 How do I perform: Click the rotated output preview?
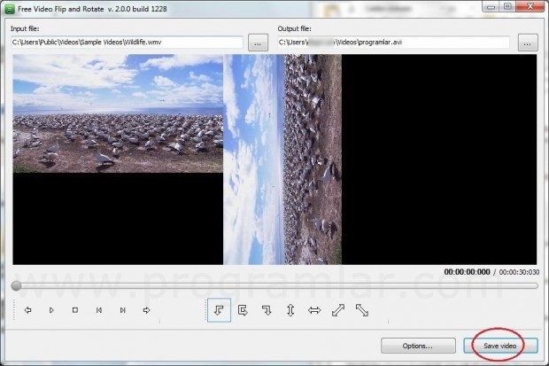(282, 160)
